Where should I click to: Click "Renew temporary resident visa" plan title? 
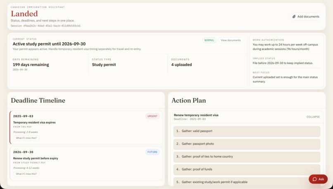click(196, 115)
